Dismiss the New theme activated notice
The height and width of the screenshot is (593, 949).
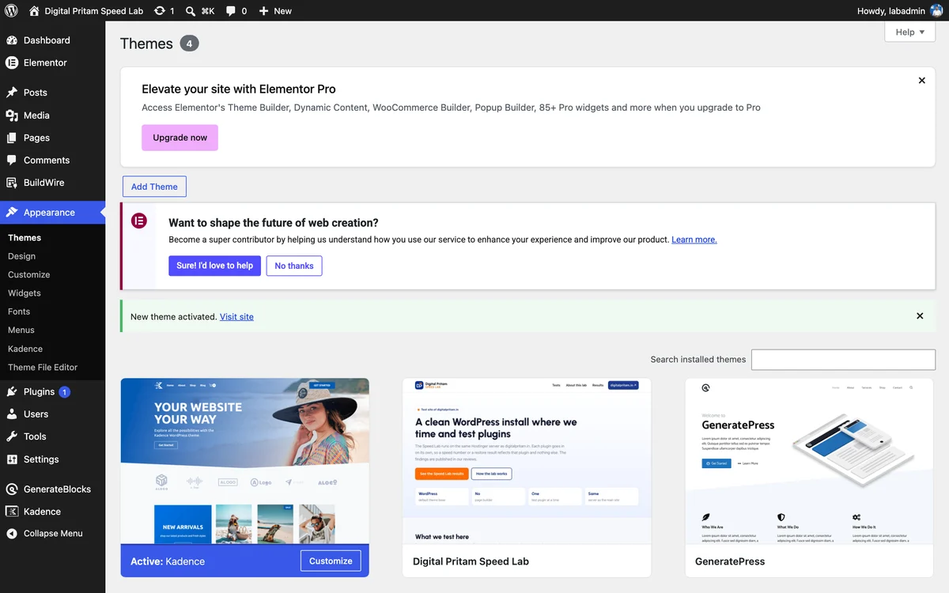pyautogui.click(x=920, y=316)
